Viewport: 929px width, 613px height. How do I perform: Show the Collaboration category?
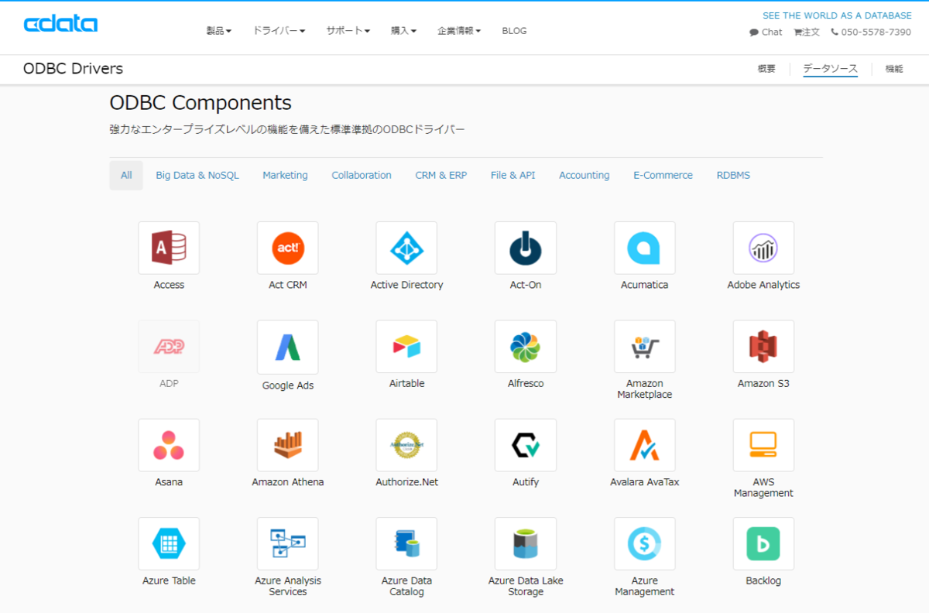tap(362, 176)
